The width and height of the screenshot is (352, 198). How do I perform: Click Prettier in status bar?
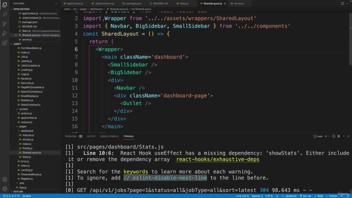(332, 196)
